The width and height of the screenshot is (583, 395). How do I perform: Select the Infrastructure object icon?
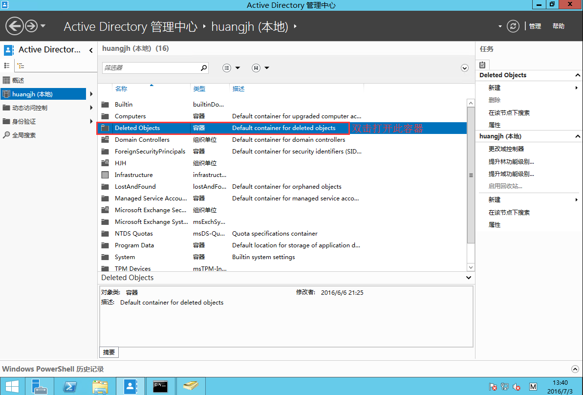pyautogui.click(x=105, y=175)
